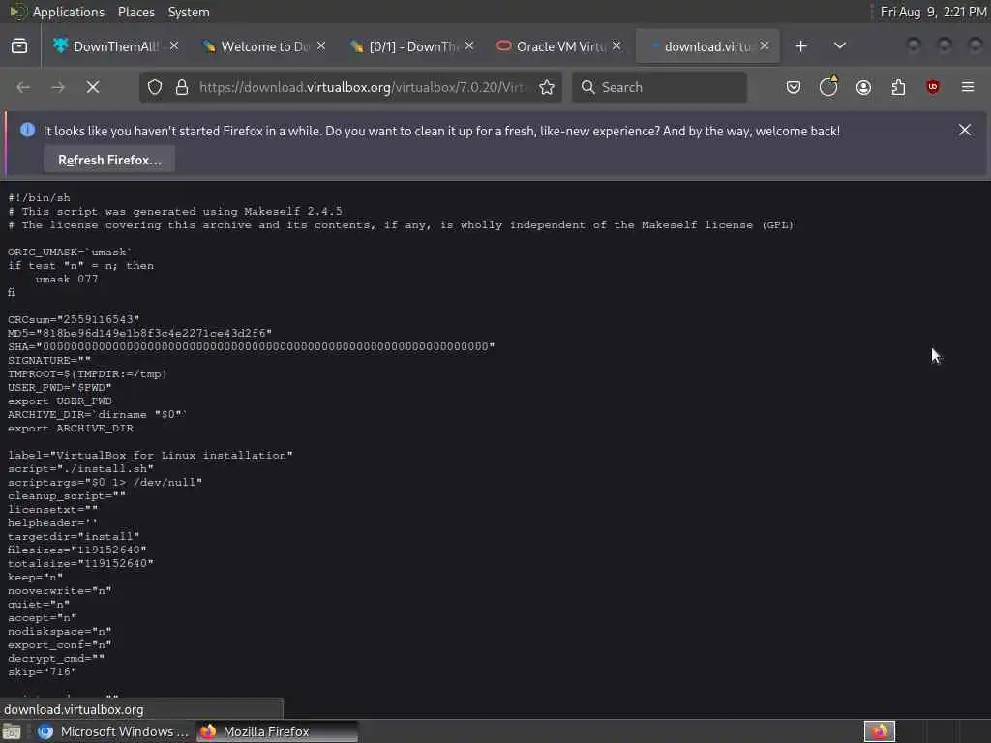991x743 pixels.
Task: Click Firefox icon in workspace switcher
Action: click(x=879, y=731)
